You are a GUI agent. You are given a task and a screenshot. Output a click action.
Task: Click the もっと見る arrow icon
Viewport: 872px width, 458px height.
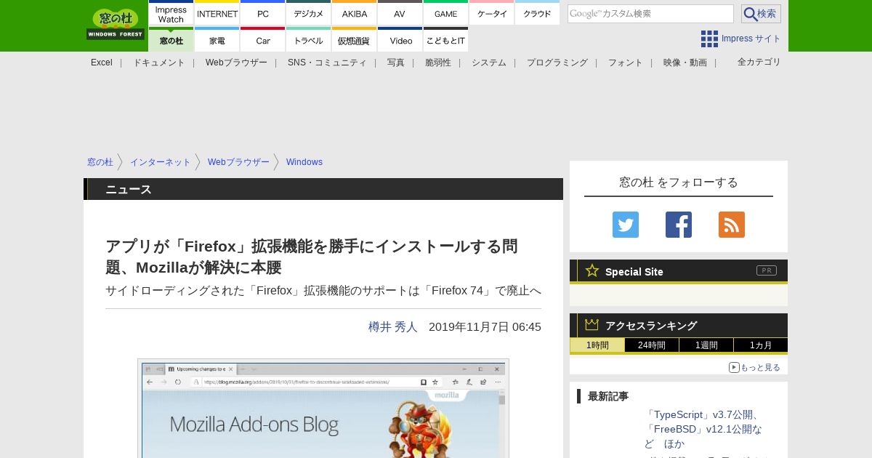[x=734, y=367]
